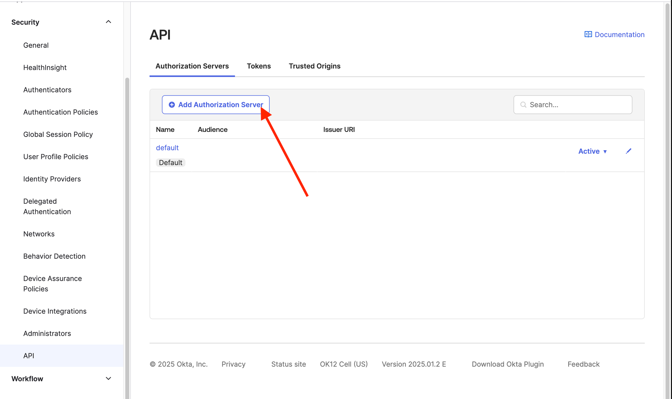Screen dimensions: 672x399
Task: Open HealthInsight in the sidebar
Action: click(45, 68)
